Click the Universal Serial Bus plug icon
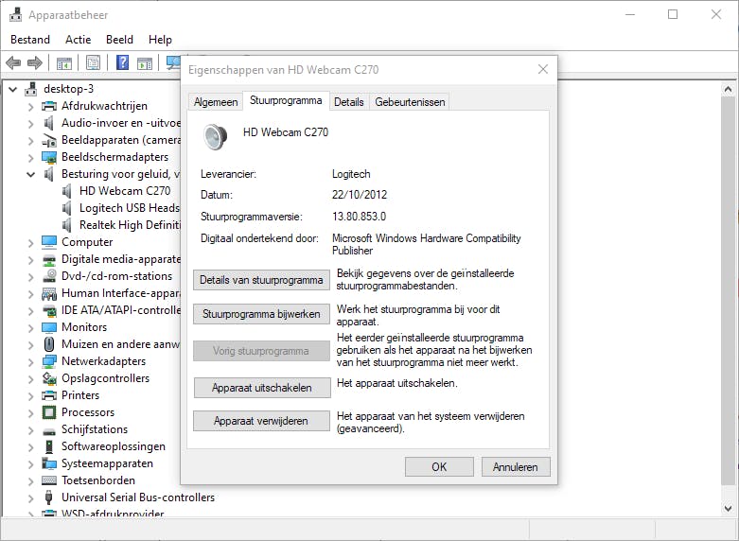Image resolution: width=739 pixels, height=541 pixels. (x=48, y=497)
